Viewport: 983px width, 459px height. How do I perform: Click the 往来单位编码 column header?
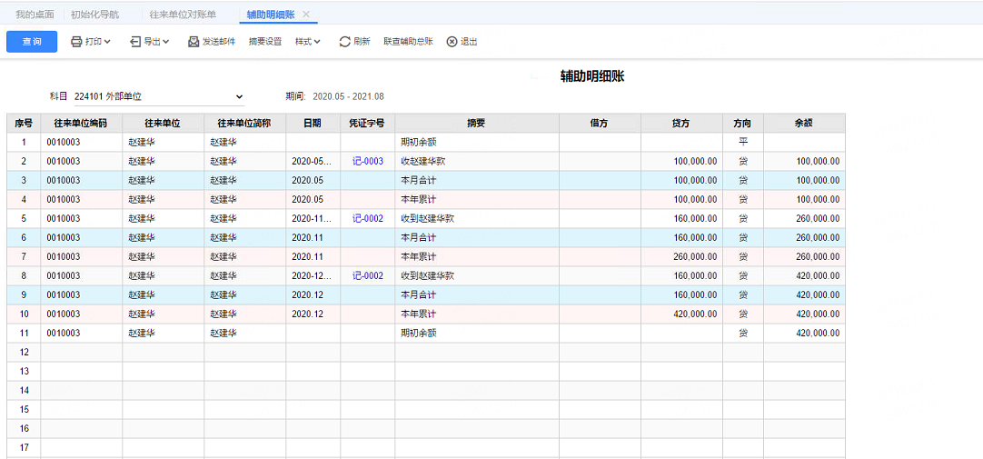[82, 124]
